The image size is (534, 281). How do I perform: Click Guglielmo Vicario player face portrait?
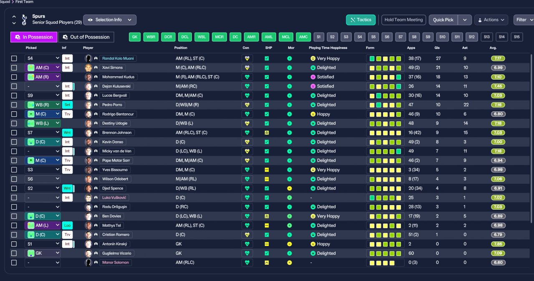tap(88, 253)
